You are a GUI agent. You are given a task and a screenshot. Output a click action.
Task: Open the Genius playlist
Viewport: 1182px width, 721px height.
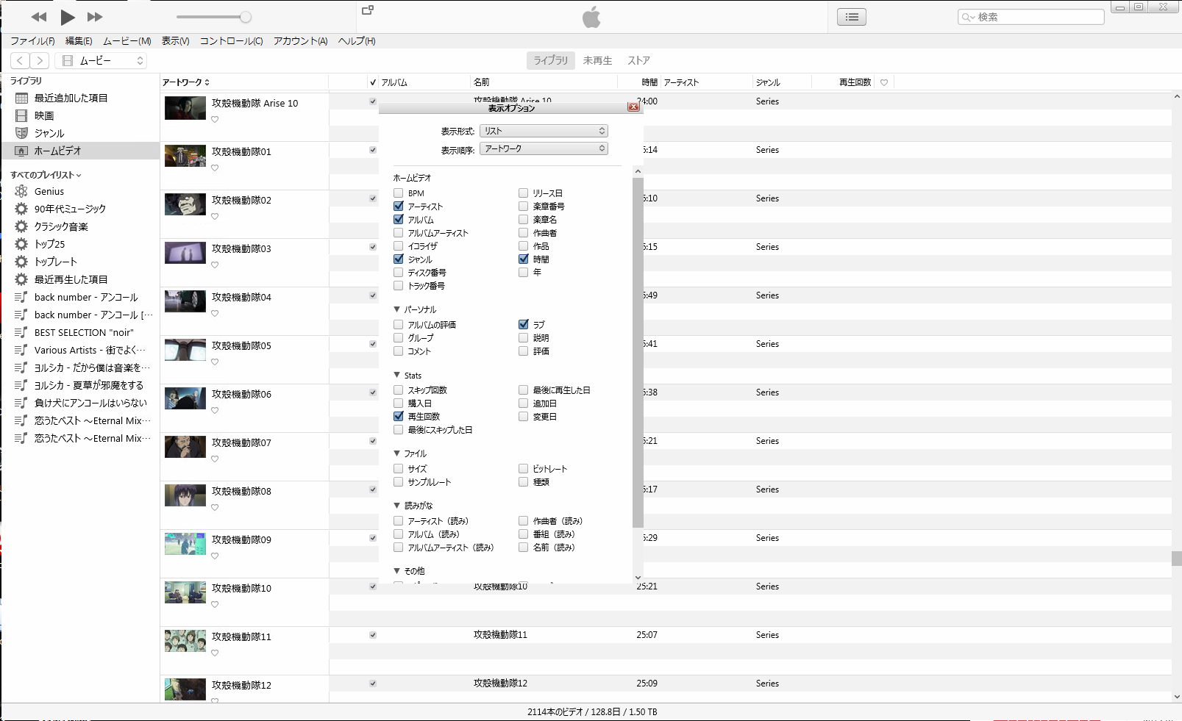pos(79,191)
